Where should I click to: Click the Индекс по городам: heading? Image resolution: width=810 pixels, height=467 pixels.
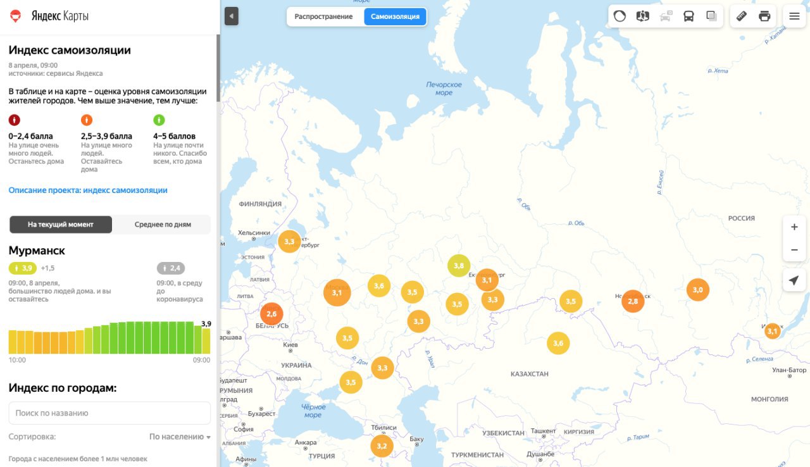pyautogui.click(x=63, y=388)
